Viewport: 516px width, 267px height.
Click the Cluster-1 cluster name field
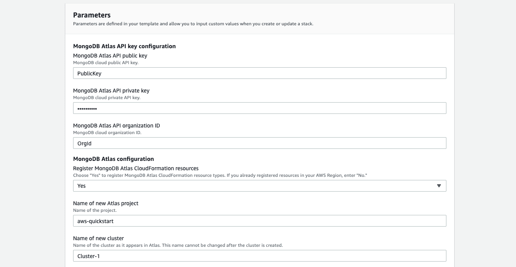pos(259,256)
